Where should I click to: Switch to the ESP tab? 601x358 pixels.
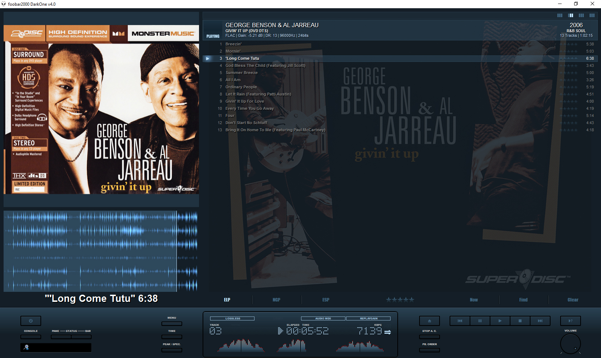tap(326, 300)
